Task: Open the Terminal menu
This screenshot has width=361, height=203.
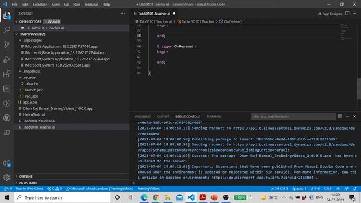Action: coord(91,5)
